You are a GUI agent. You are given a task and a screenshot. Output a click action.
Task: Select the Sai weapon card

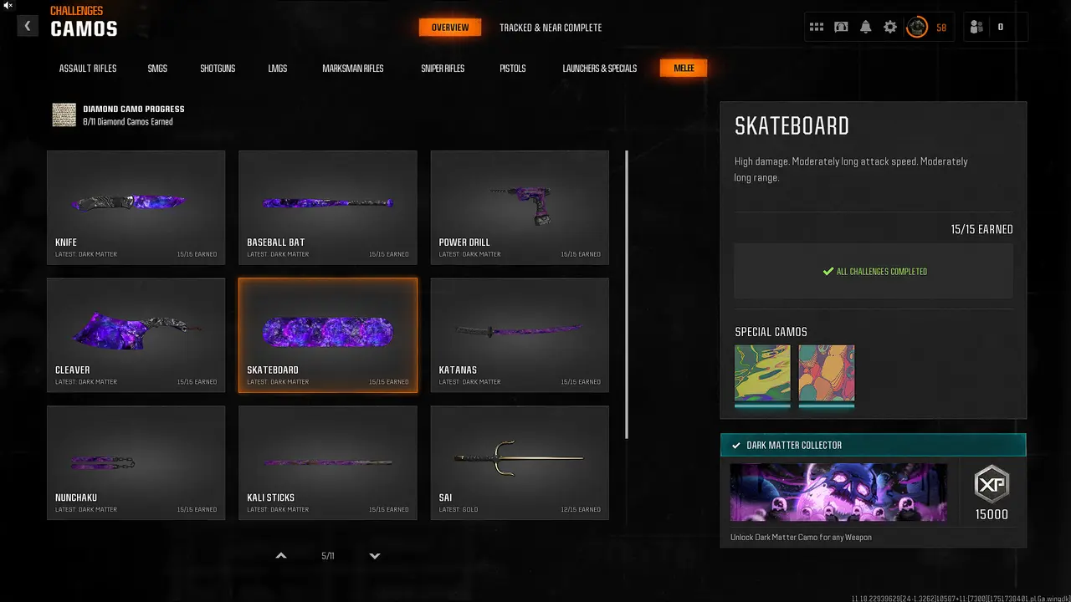[x=520, y=462]
